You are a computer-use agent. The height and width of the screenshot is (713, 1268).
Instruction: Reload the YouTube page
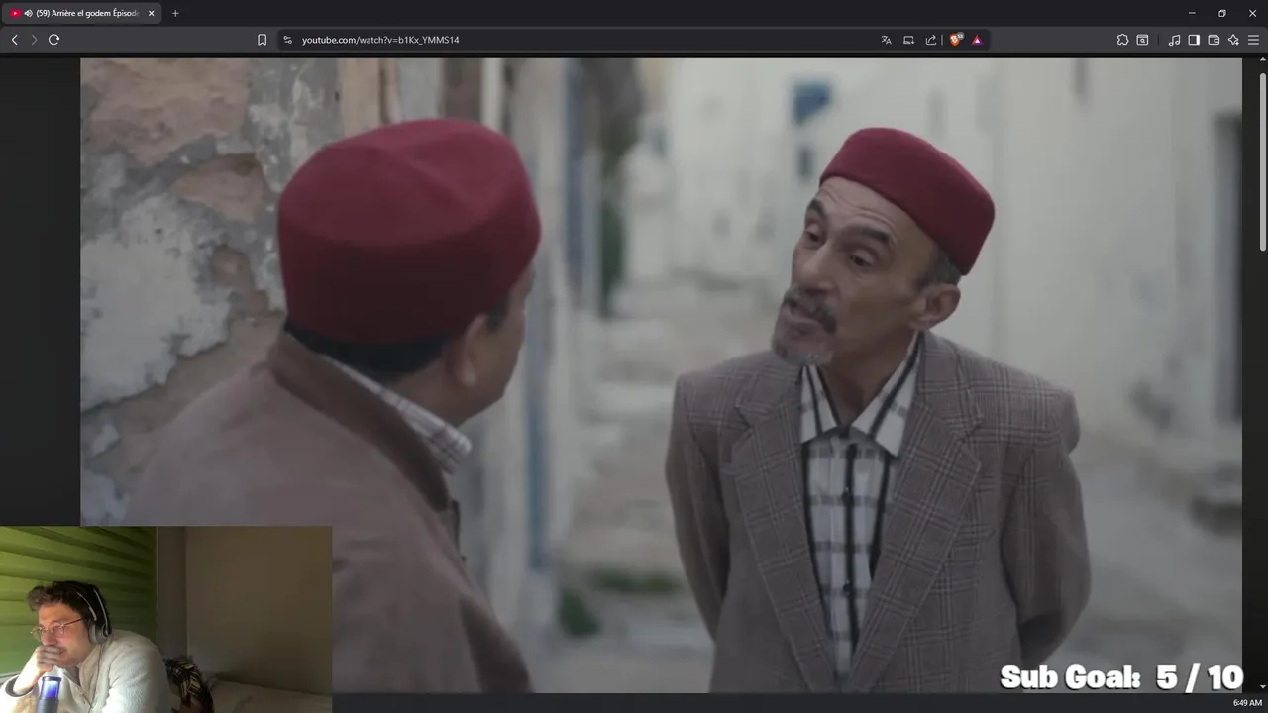click(53, 40)
